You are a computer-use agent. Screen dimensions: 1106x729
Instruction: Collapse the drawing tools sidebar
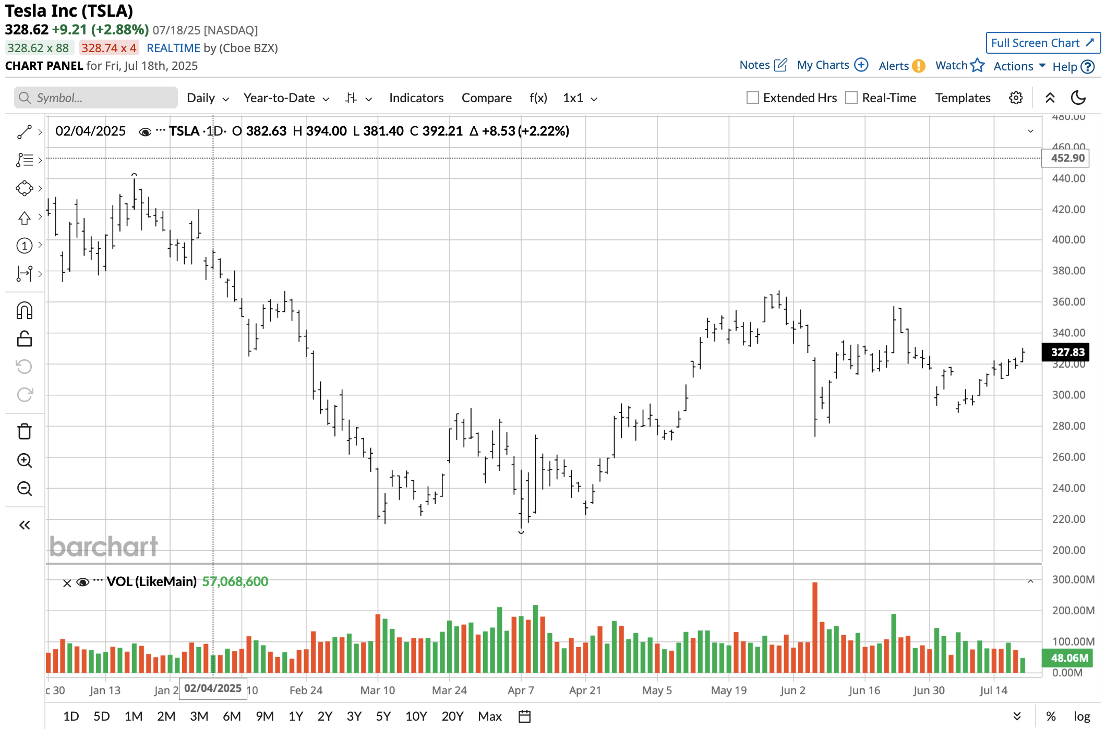click(24, 525)
